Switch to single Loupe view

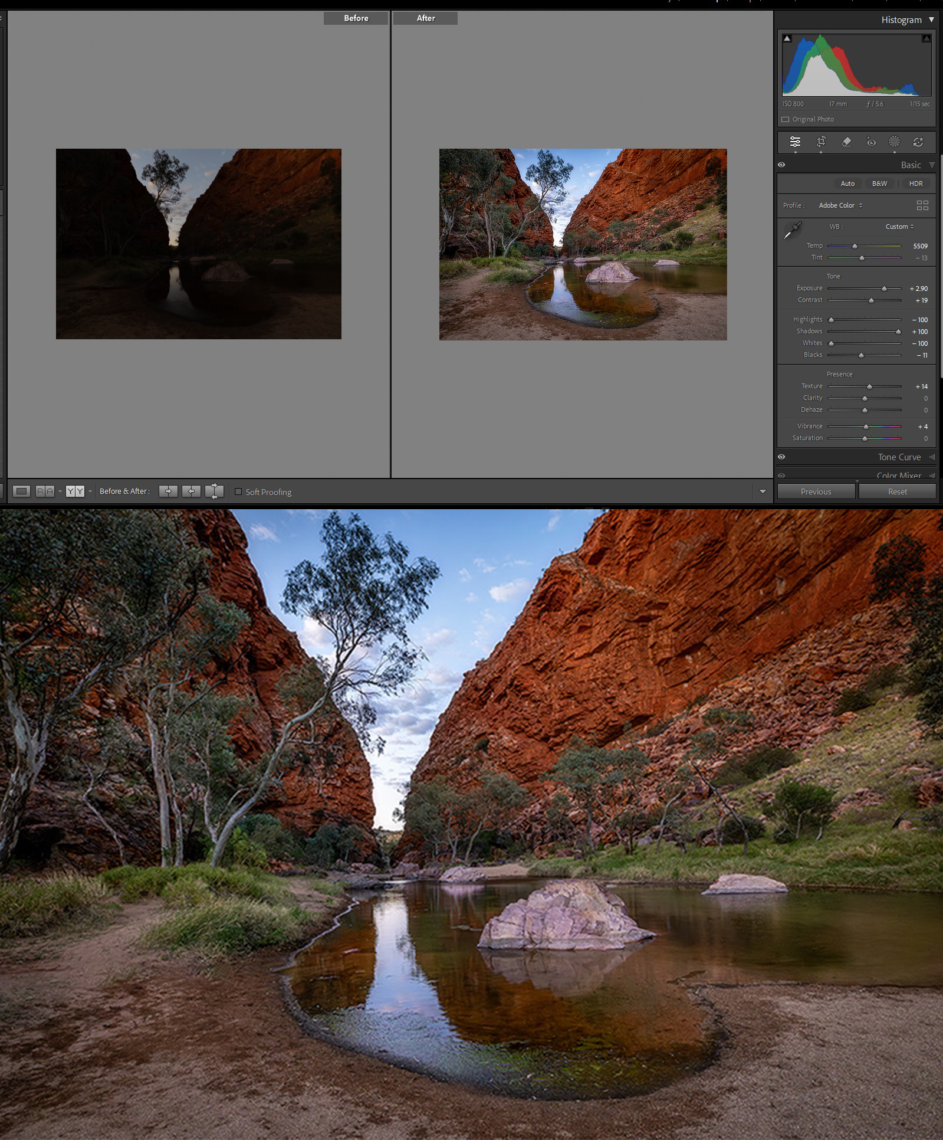22,492
